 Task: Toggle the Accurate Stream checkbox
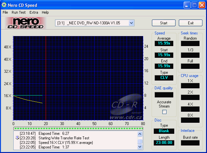(x=164, y=112)
